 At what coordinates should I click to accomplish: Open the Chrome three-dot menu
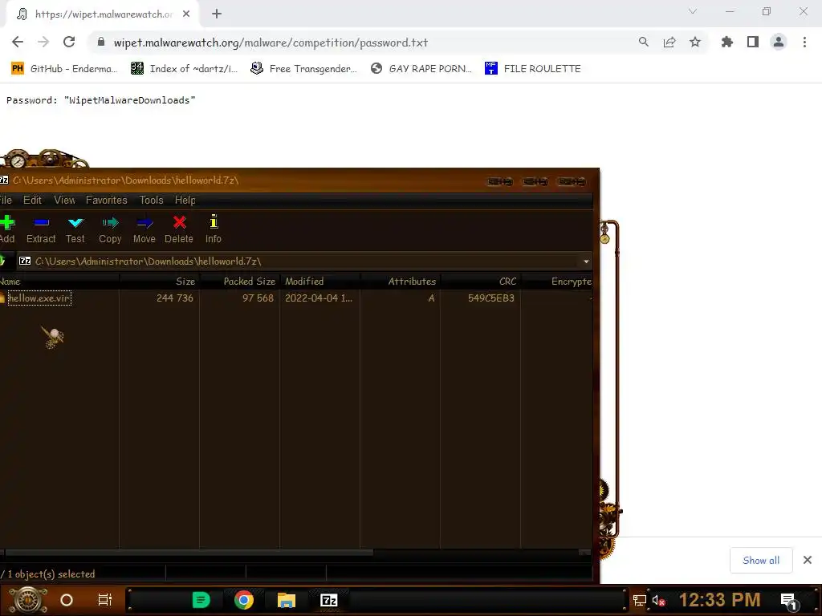(x=804, y=42)
